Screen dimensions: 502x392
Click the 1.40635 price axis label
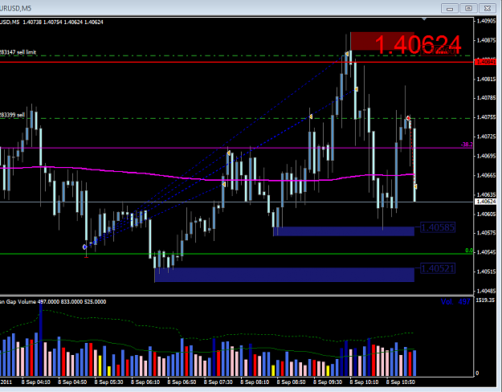486,194
